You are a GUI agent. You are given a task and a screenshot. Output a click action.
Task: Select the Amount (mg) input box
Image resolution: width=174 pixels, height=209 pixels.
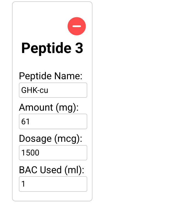[53, 121]
